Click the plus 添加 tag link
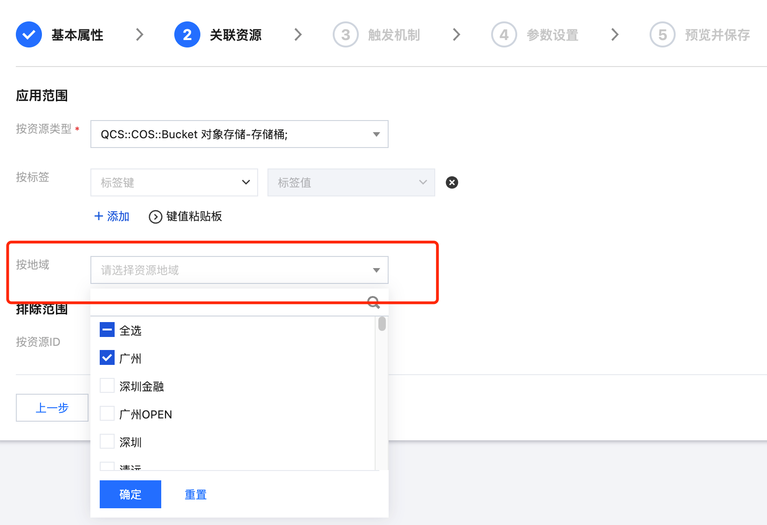 tap(112, 216)
